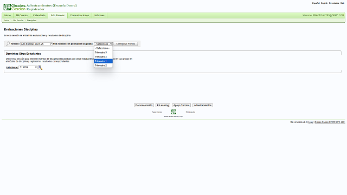Choose Trimestre 3 from dropdown list
347x195 pixels.
pyautogui.click(x=104, y=53)
